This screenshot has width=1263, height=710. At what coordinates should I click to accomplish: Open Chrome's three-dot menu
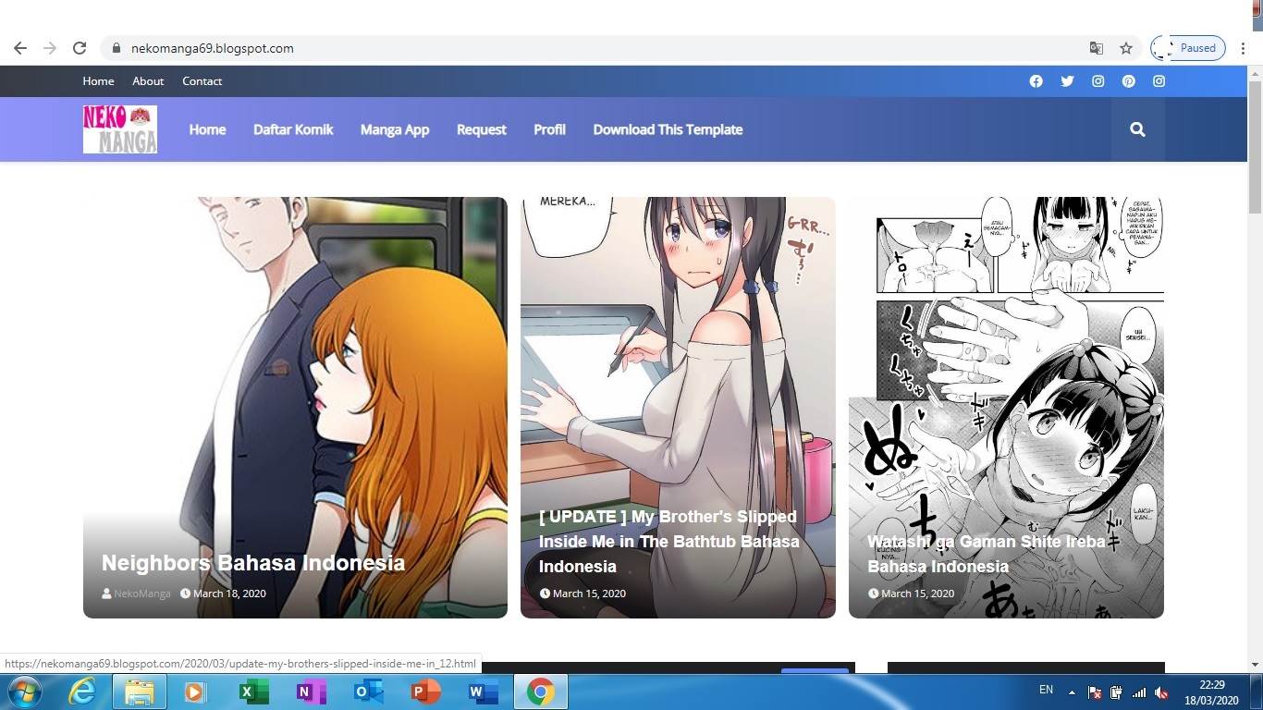[1244, 47]
